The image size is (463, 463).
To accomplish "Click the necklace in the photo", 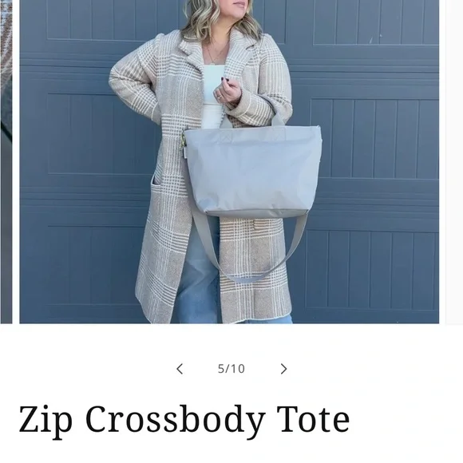I will pyautogui.click(x=216, y=54).
